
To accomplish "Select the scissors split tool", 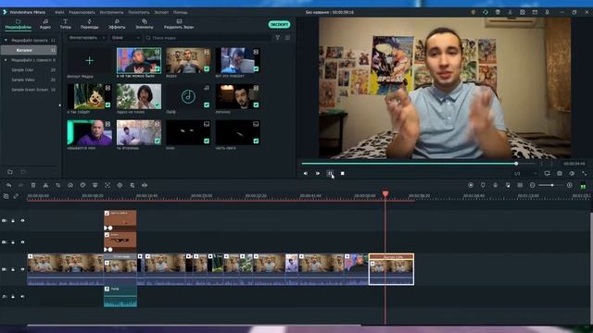I will tap(45, 185).
